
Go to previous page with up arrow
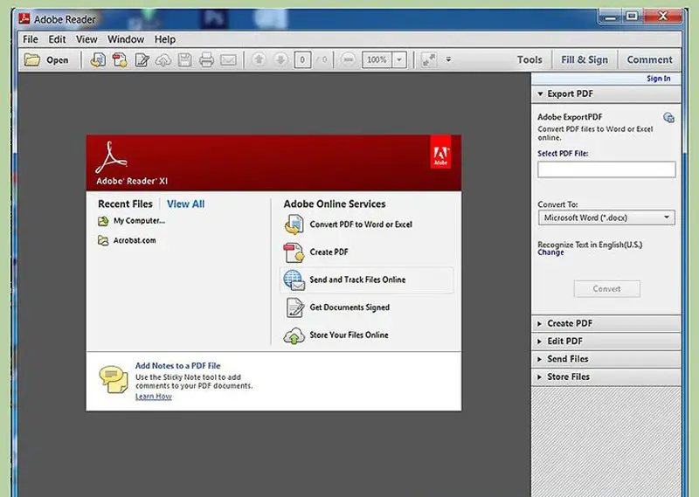pyautogui.click(x=259, y=59)
